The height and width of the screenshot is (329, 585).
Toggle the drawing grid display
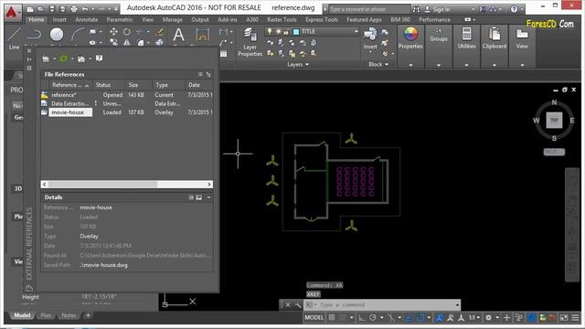pyautogui.click(x=331, y=317)
